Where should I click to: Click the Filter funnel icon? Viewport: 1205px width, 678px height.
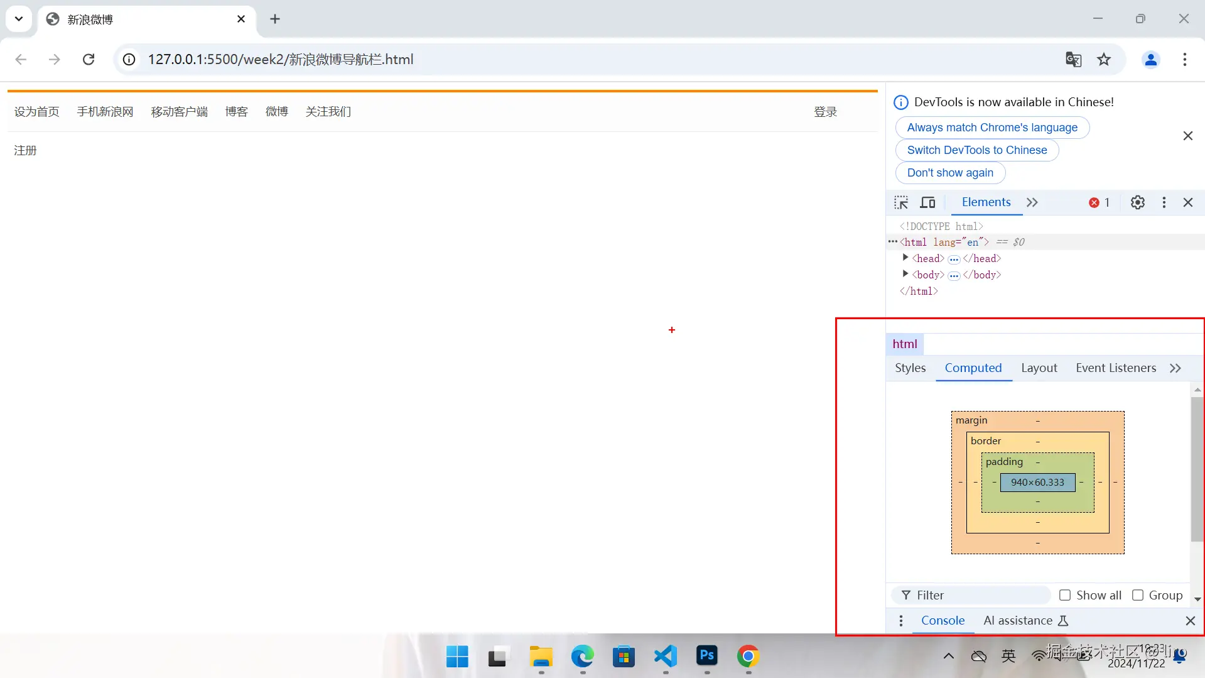click(x=905, y=595)
